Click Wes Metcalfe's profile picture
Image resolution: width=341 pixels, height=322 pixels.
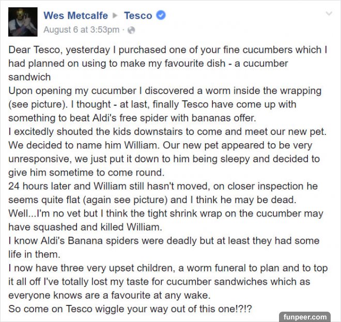point(23,22)
